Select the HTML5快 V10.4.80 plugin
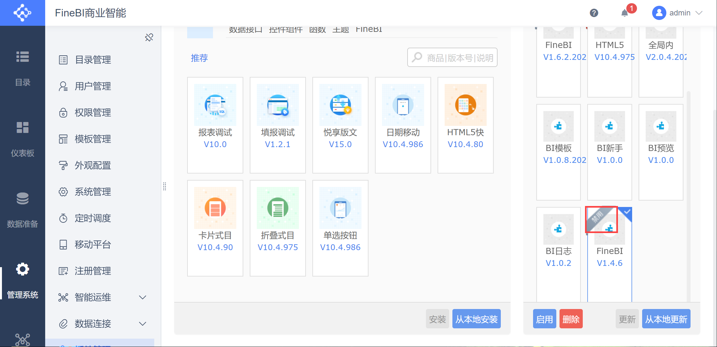717x347 pixels. pos(466,125)
